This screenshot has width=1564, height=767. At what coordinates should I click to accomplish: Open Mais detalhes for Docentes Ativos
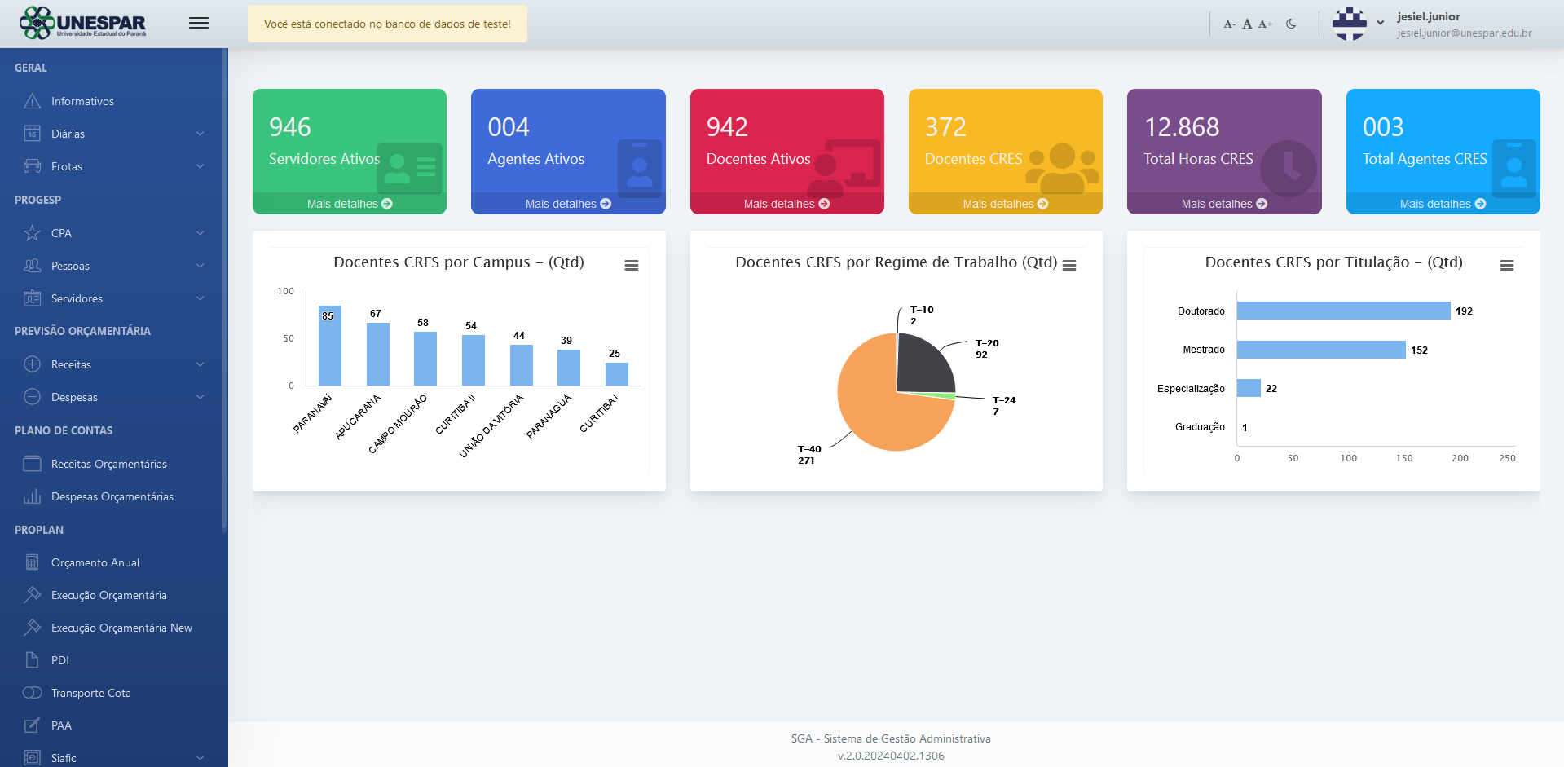[x=786, y=204]
